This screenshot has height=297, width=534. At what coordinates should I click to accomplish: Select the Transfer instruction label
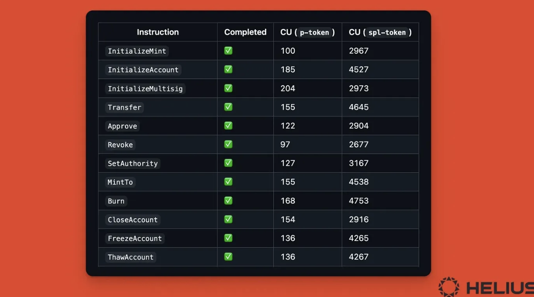tap(125, 107)
